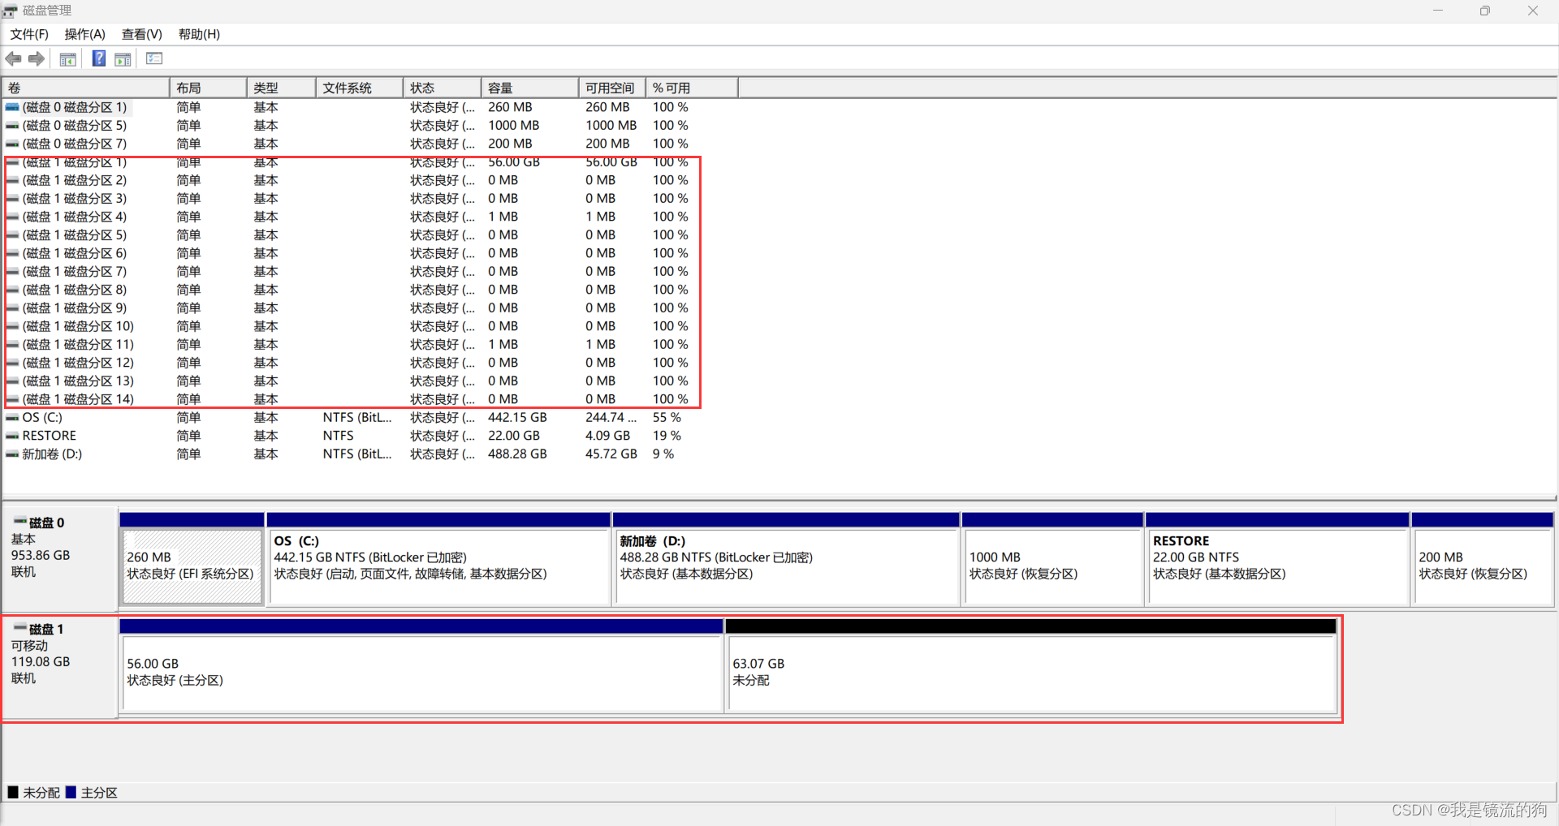1559x826 pixels.
Task: Click the blue 主分区 legend swatch
Action: (x=71, y=792)
